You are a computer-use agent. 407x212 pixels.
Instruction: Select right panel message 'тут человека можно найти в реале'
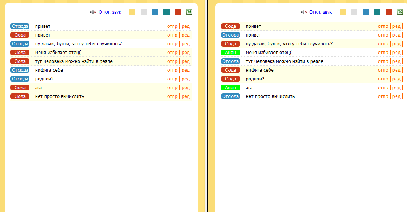[284, 61]
